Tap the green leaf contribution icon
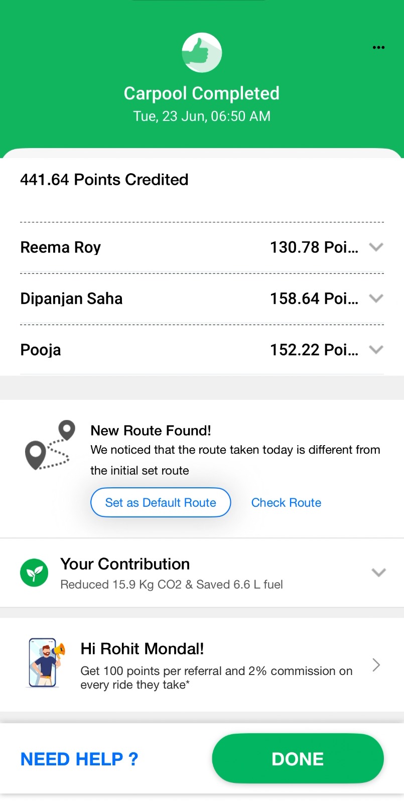404x803 pixels. [34, 573]
